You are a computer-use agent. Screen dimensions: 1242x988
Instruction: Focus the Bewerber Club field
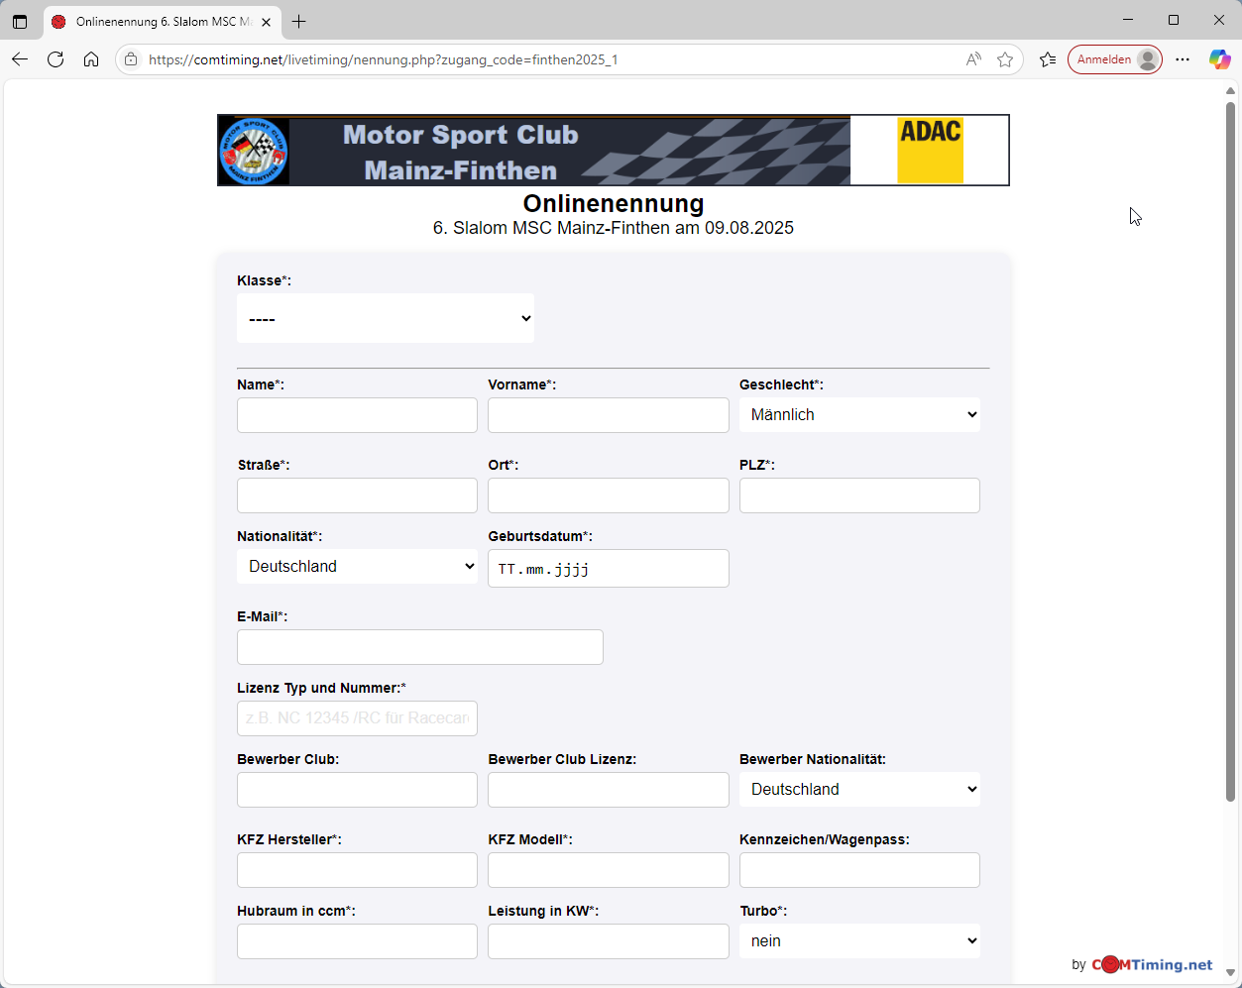tap(357, 790)
